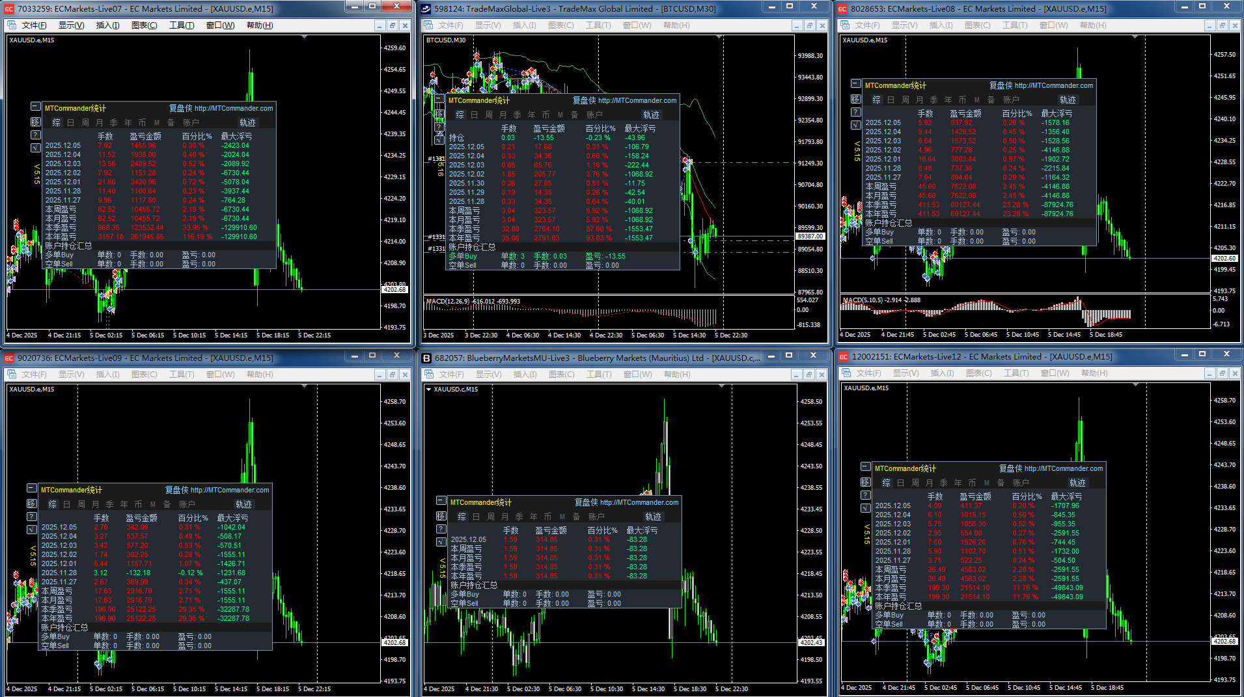Collapse the MTCommander panel in window 7033259
Viewport: 1244px width, 697px height.
tap(36, 106)
